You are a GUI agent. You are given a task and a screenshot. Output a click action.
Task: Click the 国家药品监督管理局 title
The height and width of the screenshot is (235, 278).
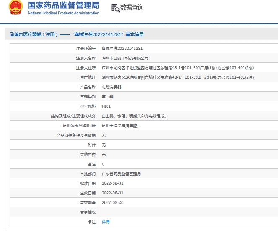coord(63,5)
